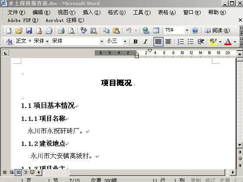Click the 阅读(R) reading button
The width and height of the screenshot is (243, 182).
tap(217, 31)
